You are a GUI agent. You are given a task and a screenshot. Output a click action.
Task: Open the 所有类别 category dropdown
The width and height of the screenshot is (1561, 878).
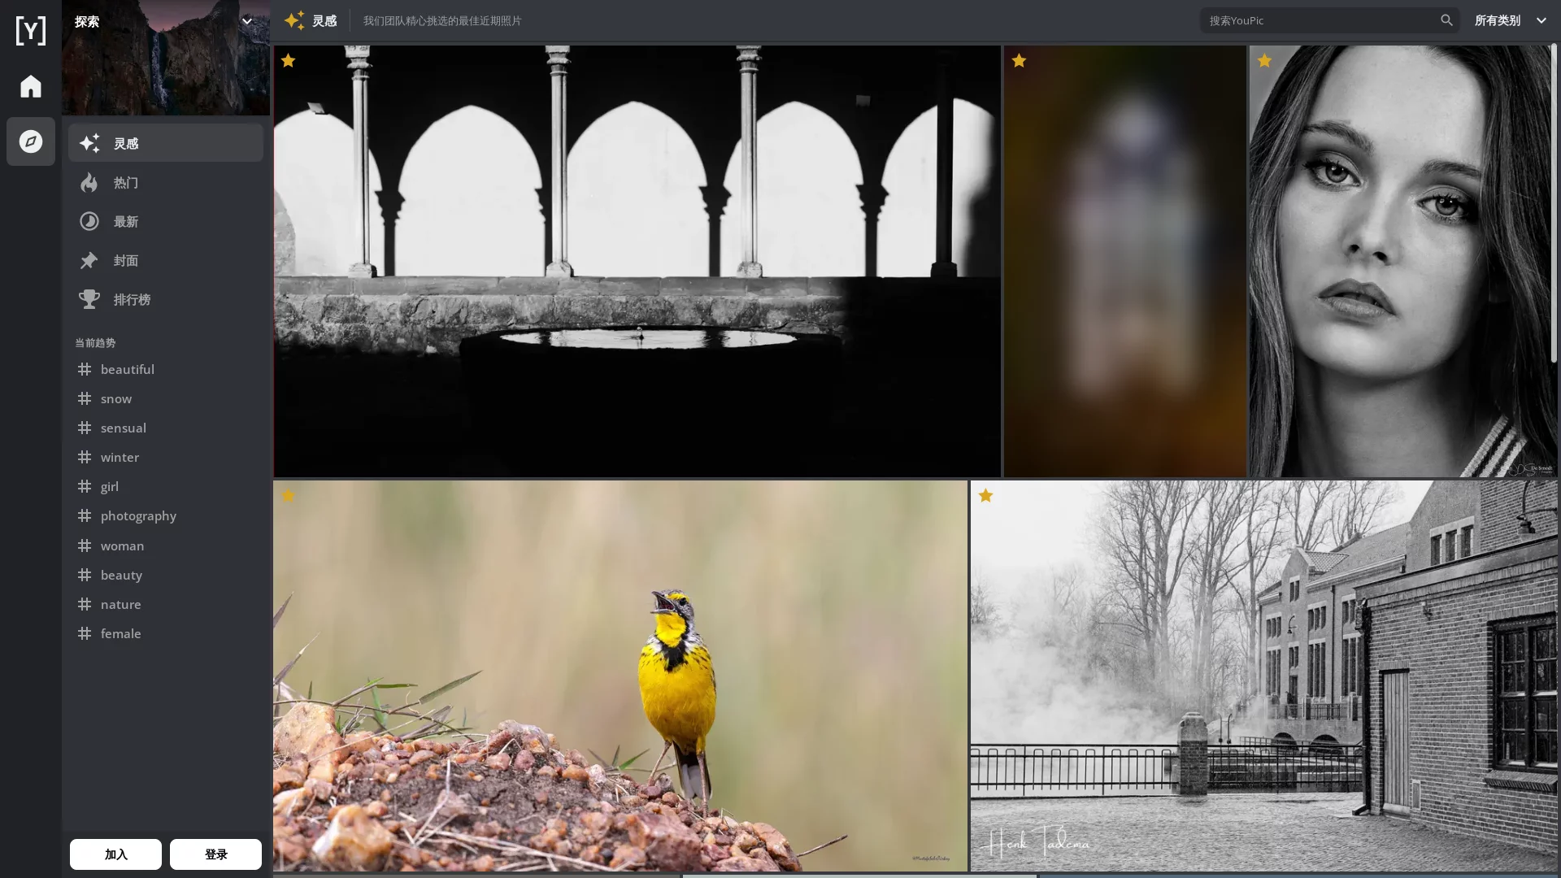point(1510,20)
